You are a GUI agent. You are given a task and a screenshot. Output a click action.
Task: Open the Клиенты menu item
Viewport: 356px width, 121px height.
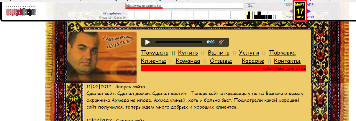tap(153, 61)
